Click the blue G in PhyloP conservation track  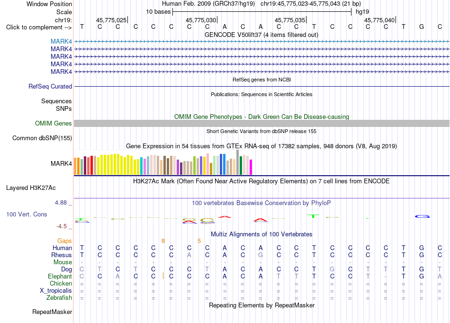(422, 216)
